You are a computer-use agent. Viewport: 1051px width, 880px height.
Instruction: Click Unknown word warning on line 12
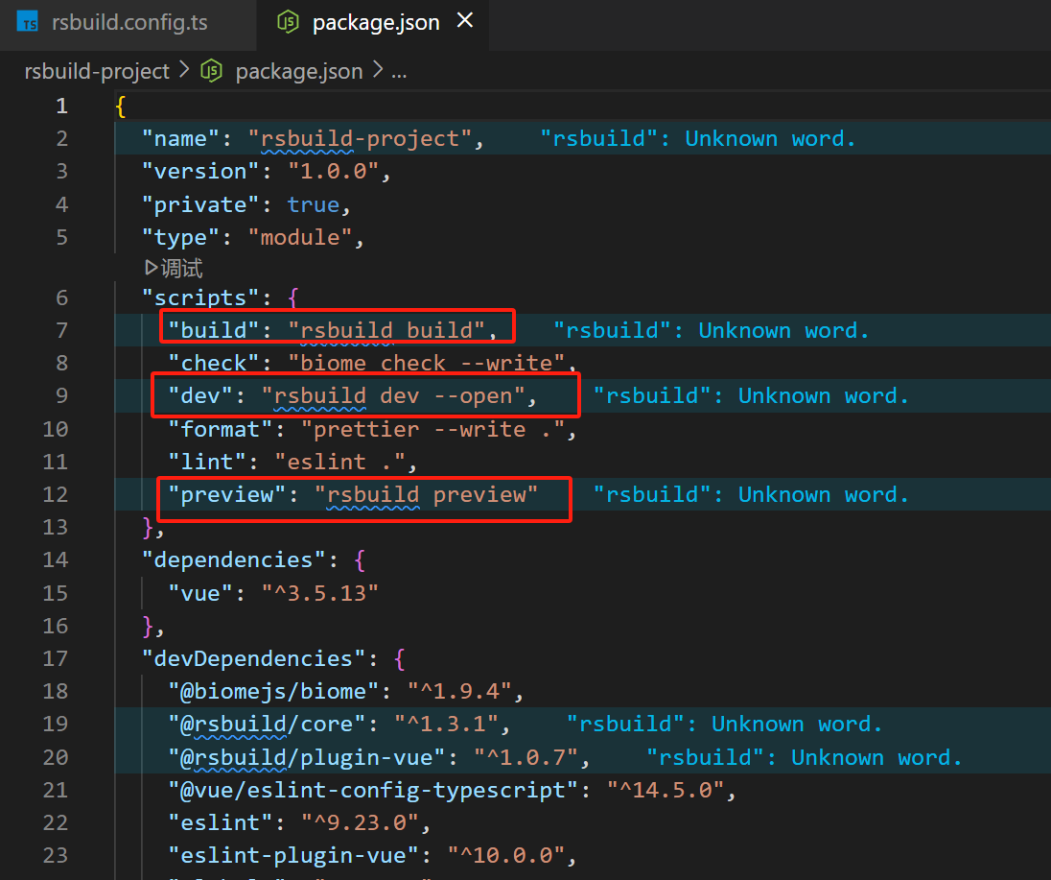[x=751, y=495]
